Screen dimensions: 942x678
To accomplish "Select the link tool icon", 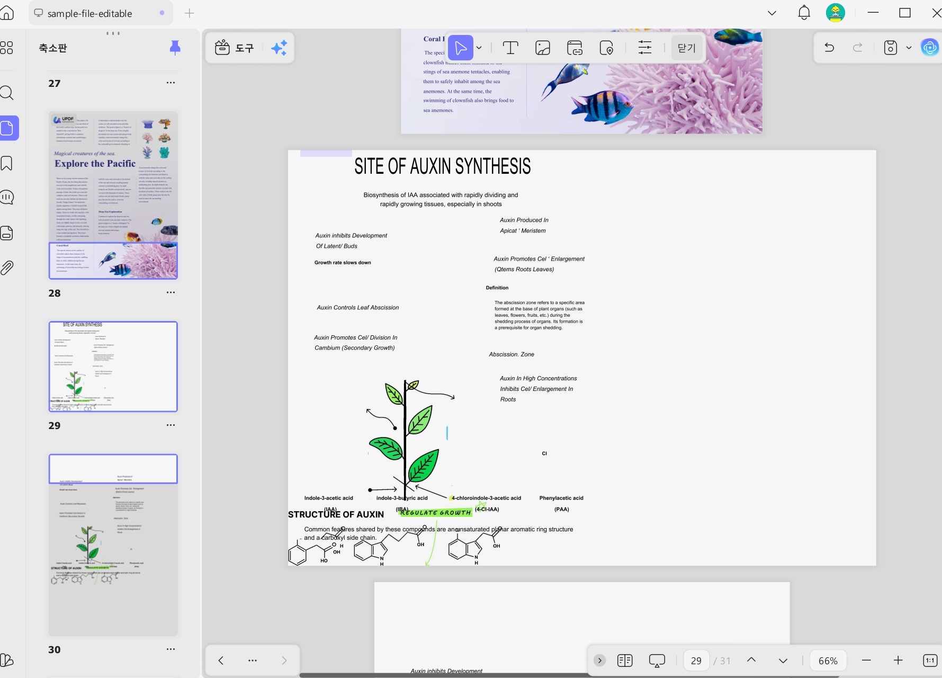I will click(575, 48).
